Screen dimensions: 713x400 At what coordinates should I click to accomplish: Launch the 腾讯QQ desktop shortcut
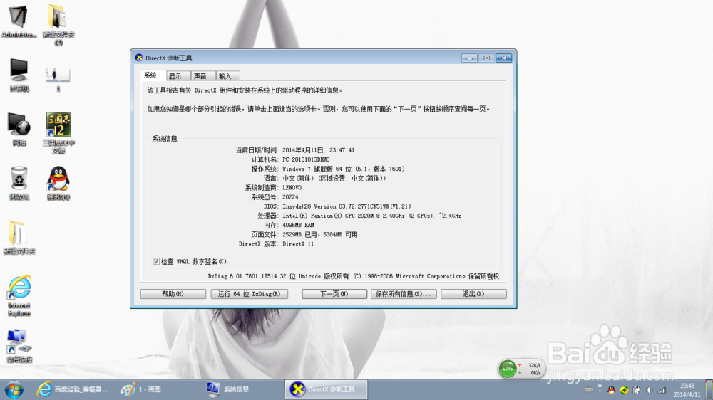(x=58, y=184)
